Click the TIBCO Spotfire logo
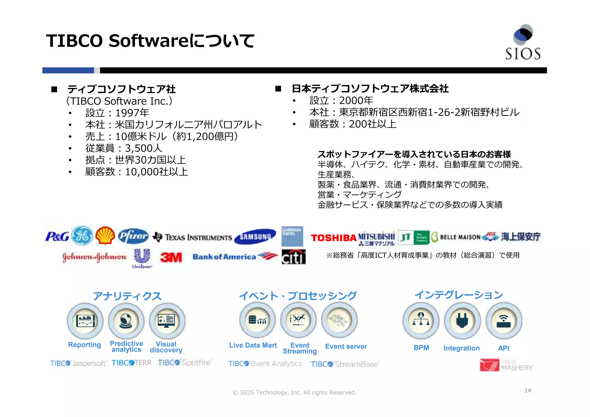The height and width of the screenshot is (417, 590). coord(184,363)
